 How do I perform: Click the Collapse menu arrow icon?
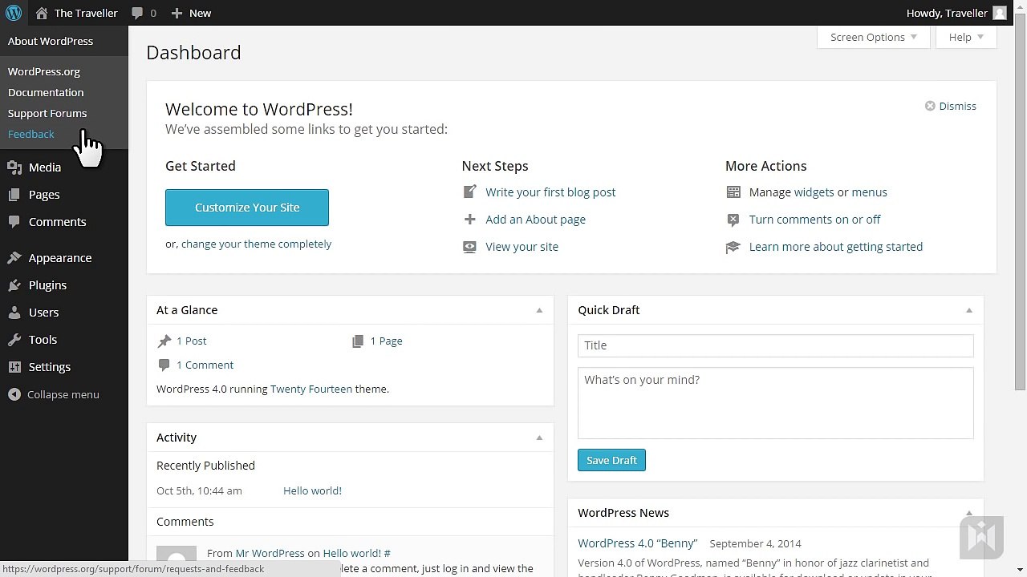coord(14,394)
